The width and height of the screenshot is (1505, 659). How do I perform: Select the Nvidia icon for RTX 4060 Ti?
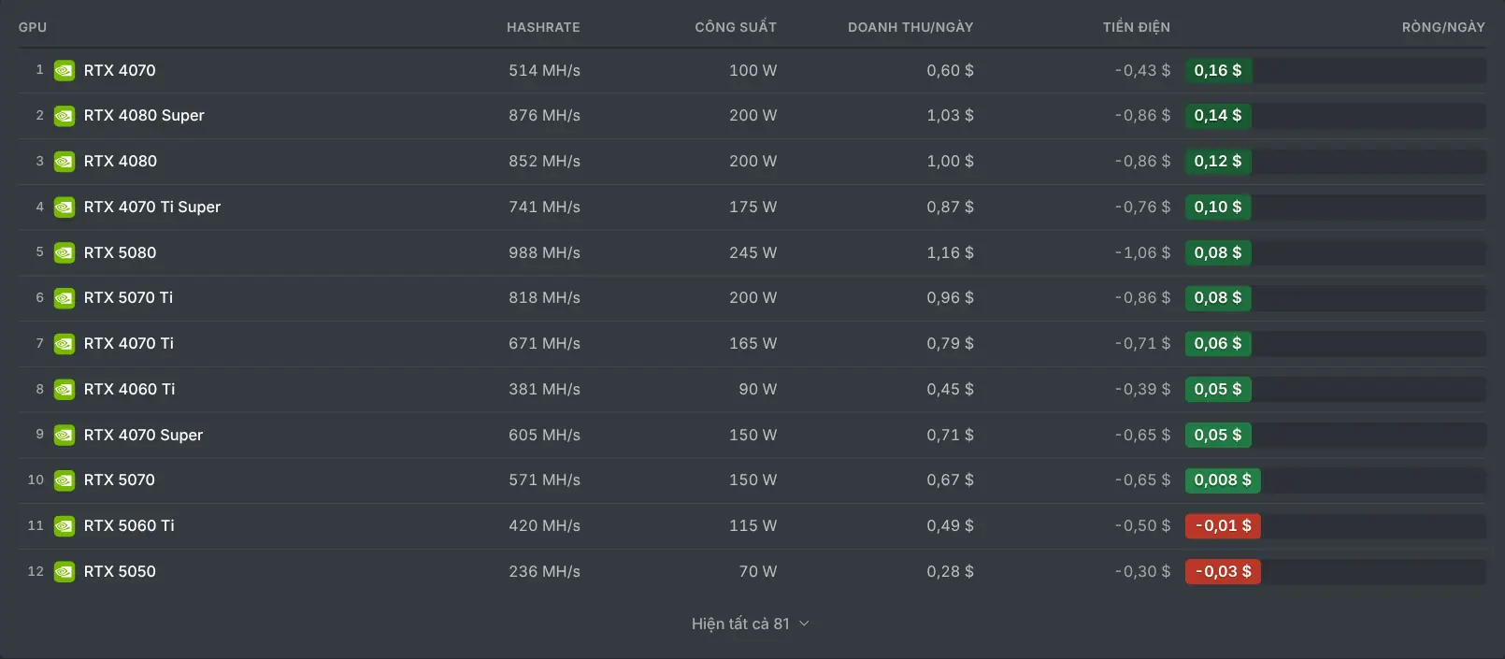[64, 389]
